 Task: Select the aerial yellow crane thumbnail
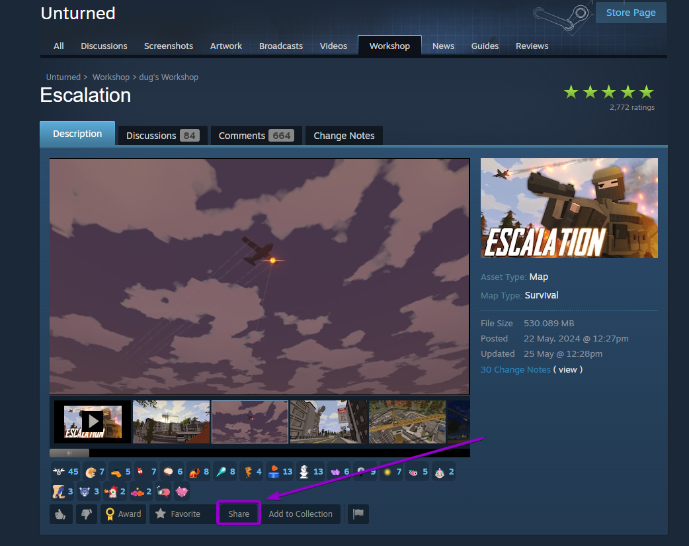click(407, 422)
